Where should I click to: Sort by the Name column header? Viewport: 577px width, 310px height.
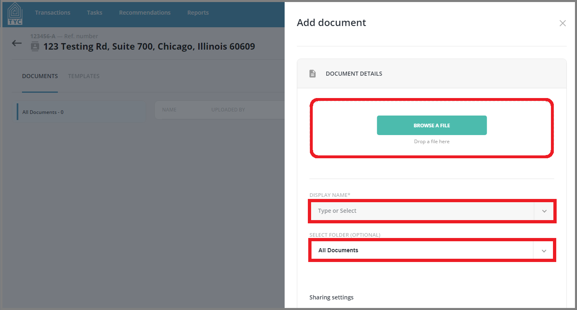(x=169, y=110)
